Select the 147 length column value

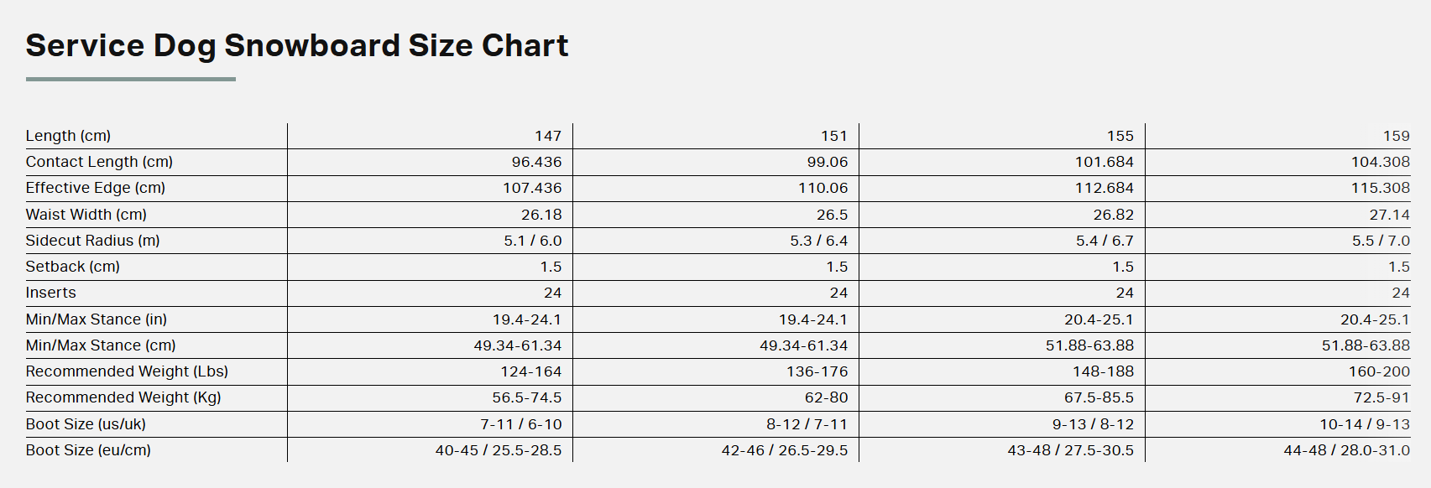tap(548, 136)
